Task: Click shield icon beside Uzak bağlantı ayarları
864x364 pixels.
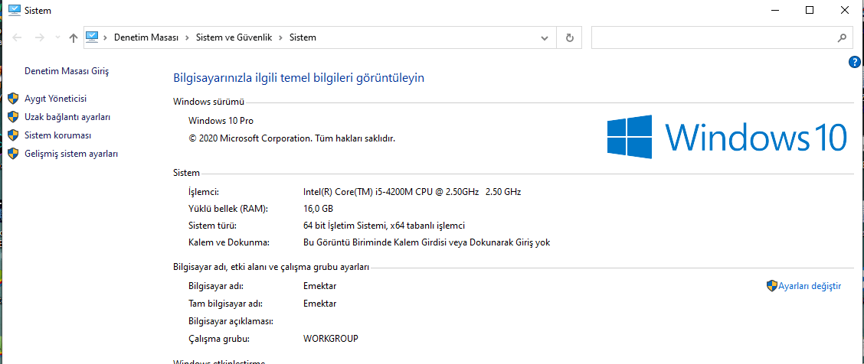Action: [13, 117]
